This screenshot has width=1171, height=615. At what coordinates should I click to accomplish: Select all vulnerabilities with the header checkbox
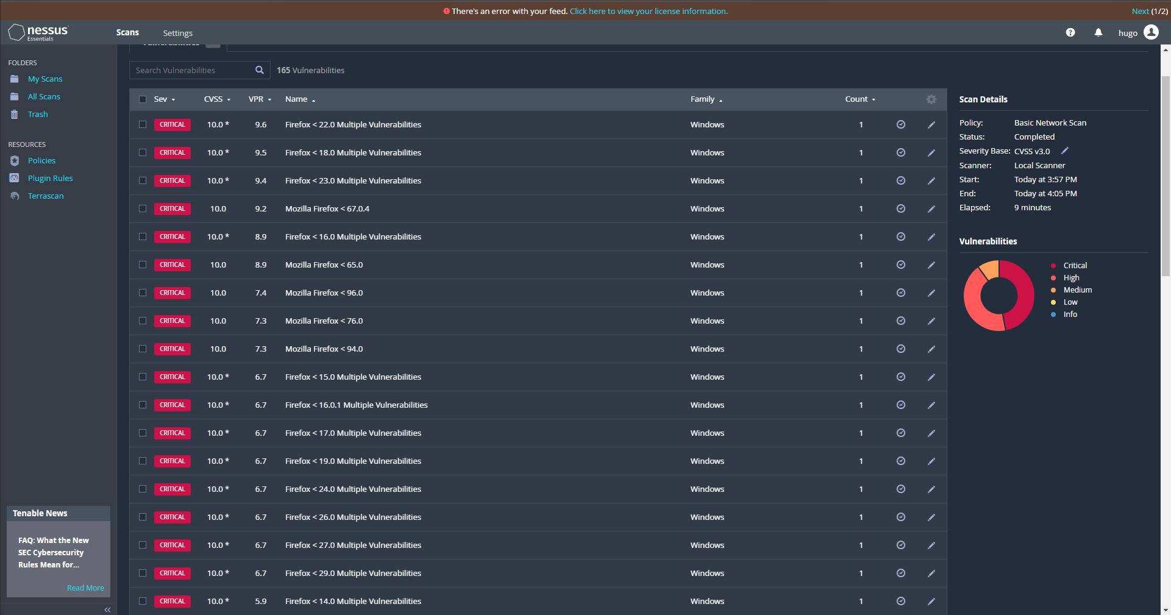click(x=142, y=99)
